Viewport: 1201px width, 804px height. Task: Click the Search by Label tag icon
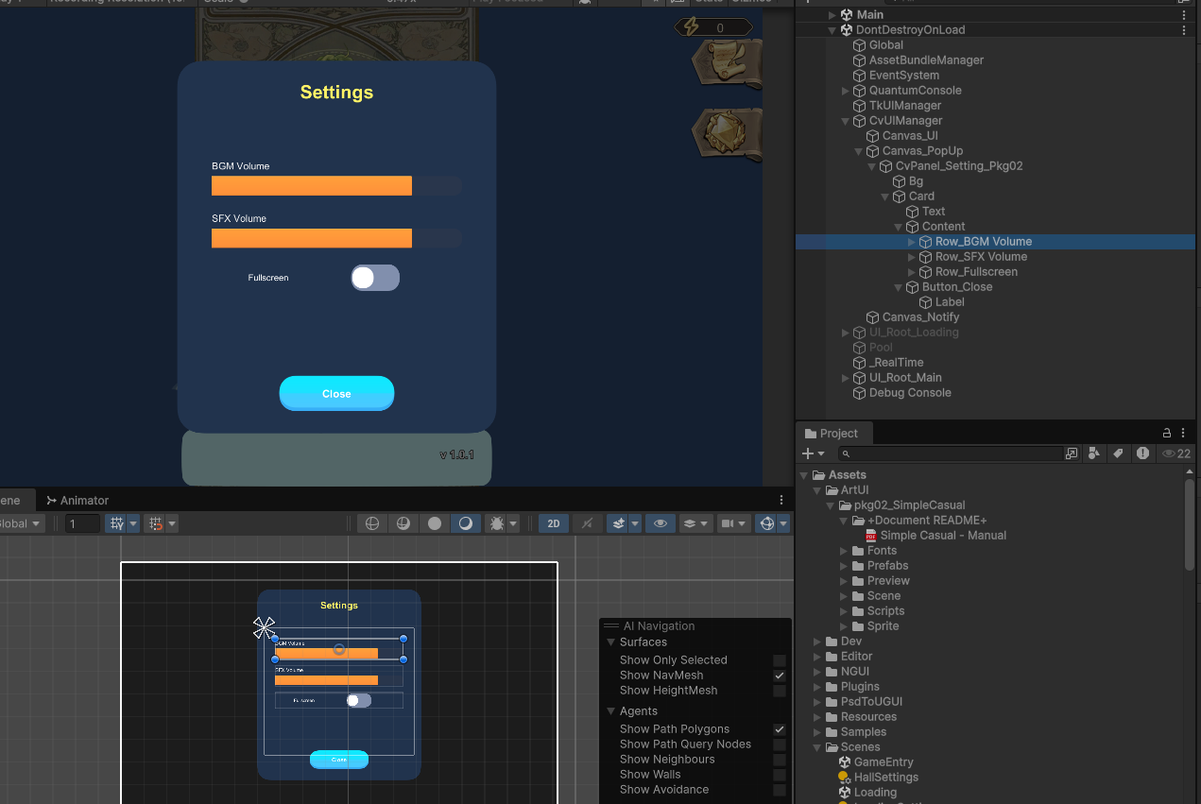pos(1119,453)
